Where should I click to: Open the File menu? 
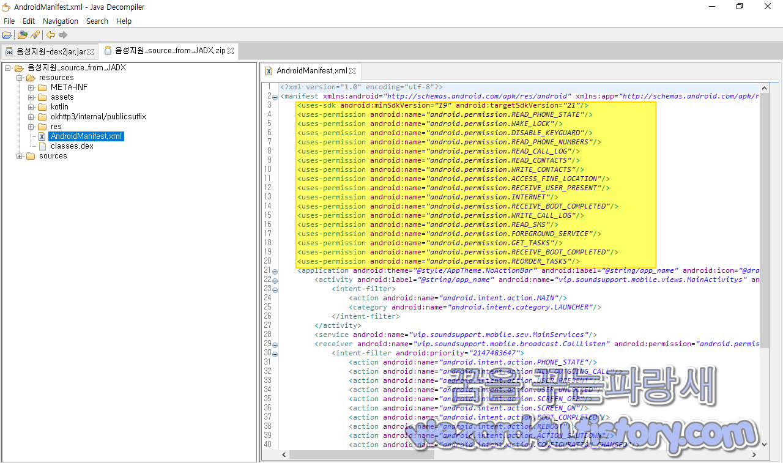click(9, 21)
